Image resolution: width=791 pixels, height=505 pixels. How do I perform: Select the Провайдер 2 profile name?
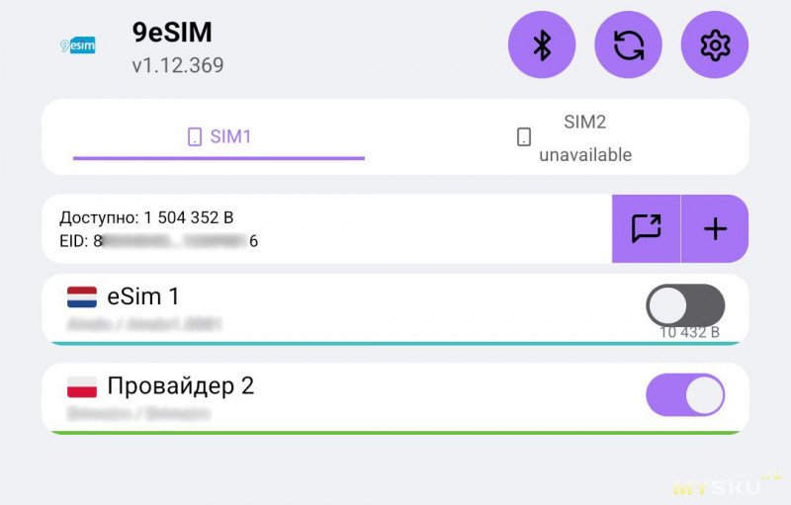coord(180,385)
